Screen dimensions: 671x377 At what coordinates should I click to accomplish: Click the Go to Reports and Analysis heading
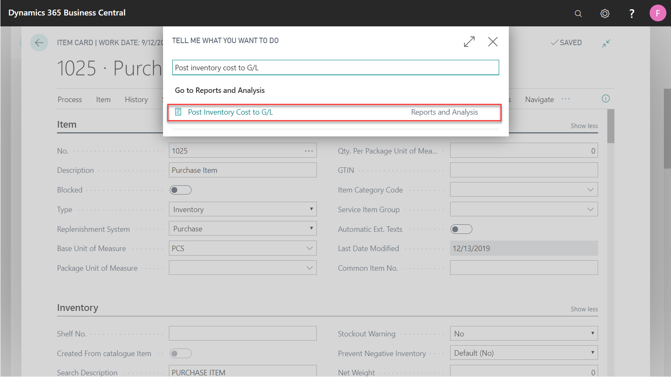pyautogui.click(x=220, y=90)
